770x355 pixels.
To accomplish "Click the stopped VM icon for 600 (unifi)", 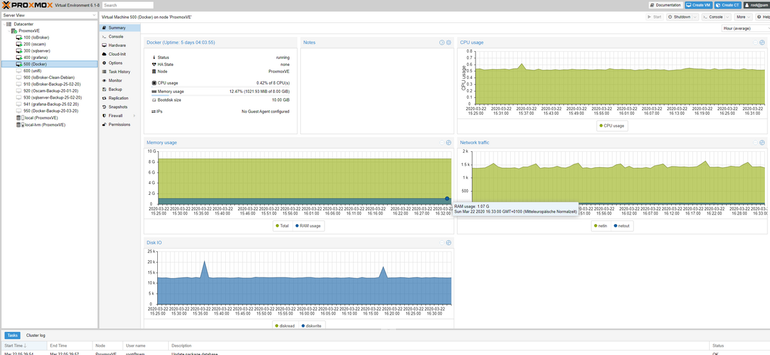I will 19,70.
